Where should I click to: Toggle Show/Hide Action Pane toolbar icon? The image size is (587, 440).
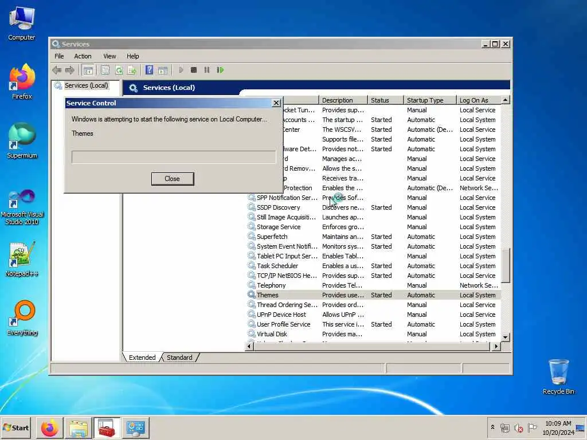point(163,70)
